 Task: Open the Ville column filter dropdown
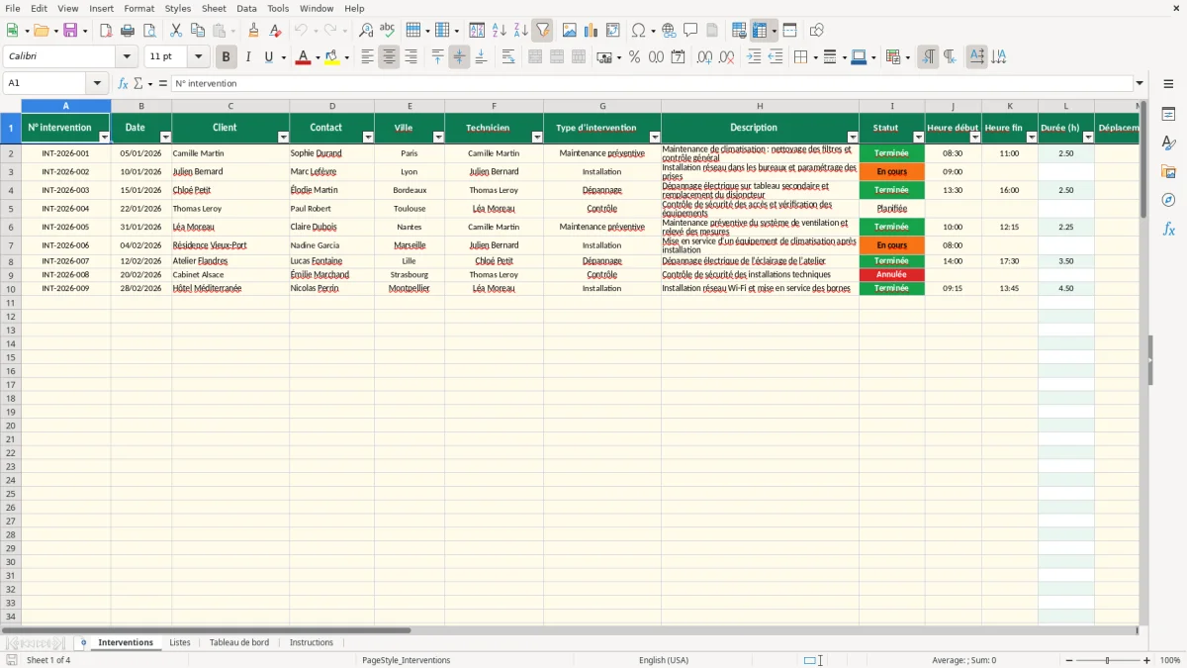(x=438, y=138)
